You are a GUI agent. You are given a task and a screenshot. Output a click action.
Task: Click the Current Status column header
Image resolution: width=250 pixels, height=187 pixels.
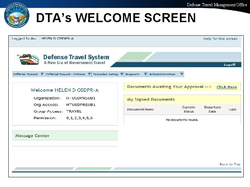coord(189,109)
